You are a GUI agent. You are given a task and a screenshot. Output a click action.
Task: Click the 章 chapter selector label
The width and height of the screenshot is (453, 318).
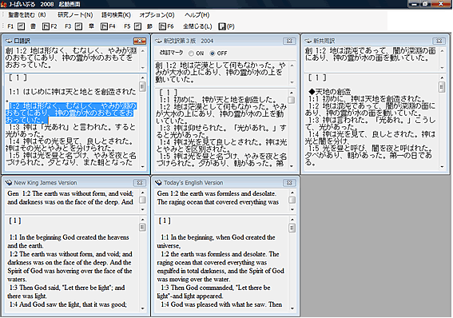click(x=91, y=26)
